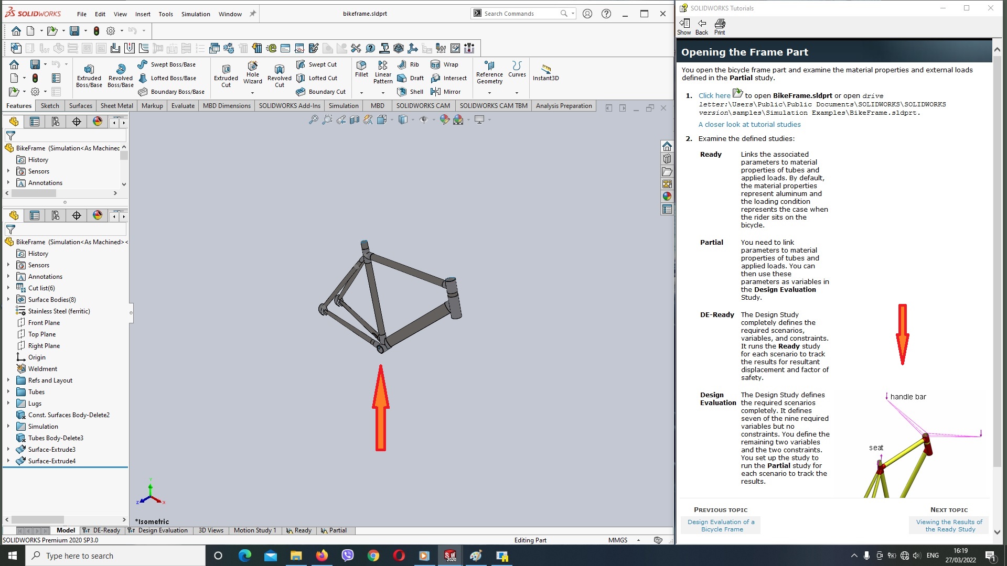This screenshot has width=1007, height=566.
Task: Open the ConfigurationManager tab in lower panel
Action: click(56, 215)
